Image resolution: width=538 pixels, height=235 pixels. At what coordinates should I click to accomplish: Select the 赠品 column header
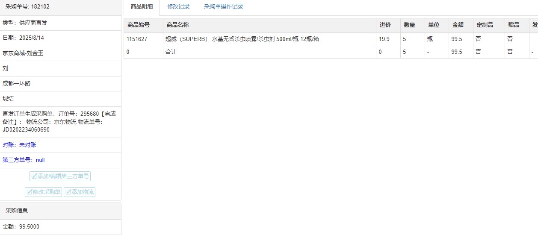click(517, 25)
